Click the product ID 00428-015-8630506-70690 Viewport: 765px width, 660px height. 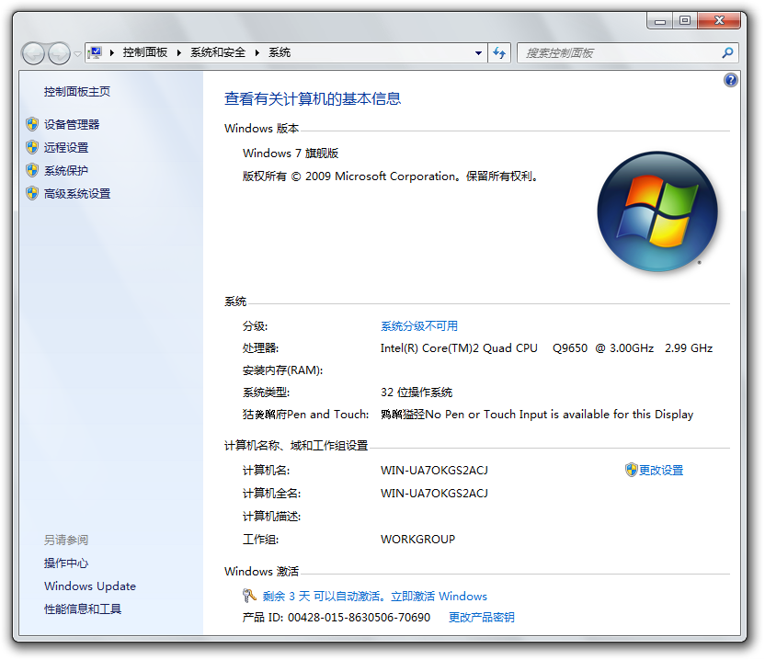[360, 618]
